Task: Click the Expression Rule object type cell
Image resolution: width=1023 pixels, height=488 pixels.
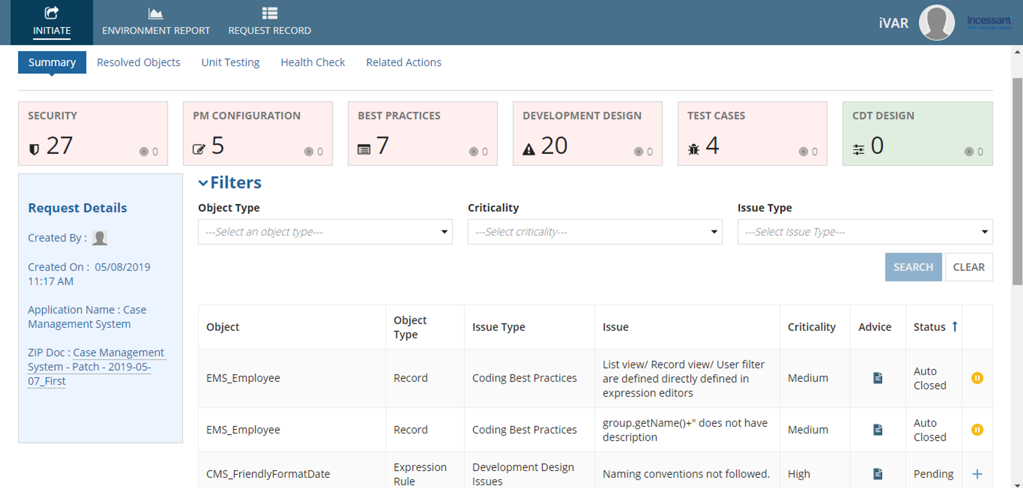Action: pos(420,474)
